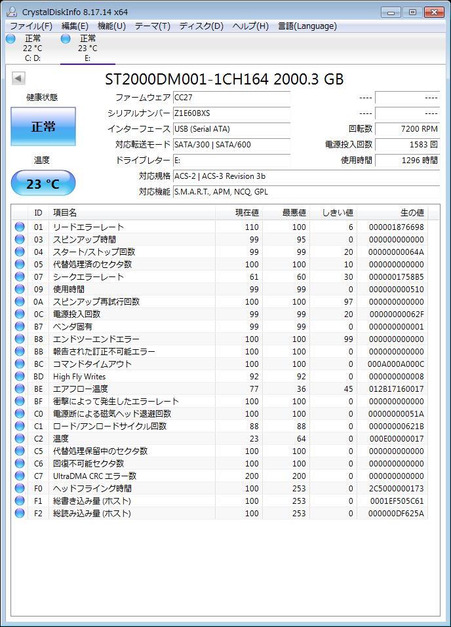Open the ファイル(F) menu
451x627 pixels.
pyautogui.click(x=31, y=26)
